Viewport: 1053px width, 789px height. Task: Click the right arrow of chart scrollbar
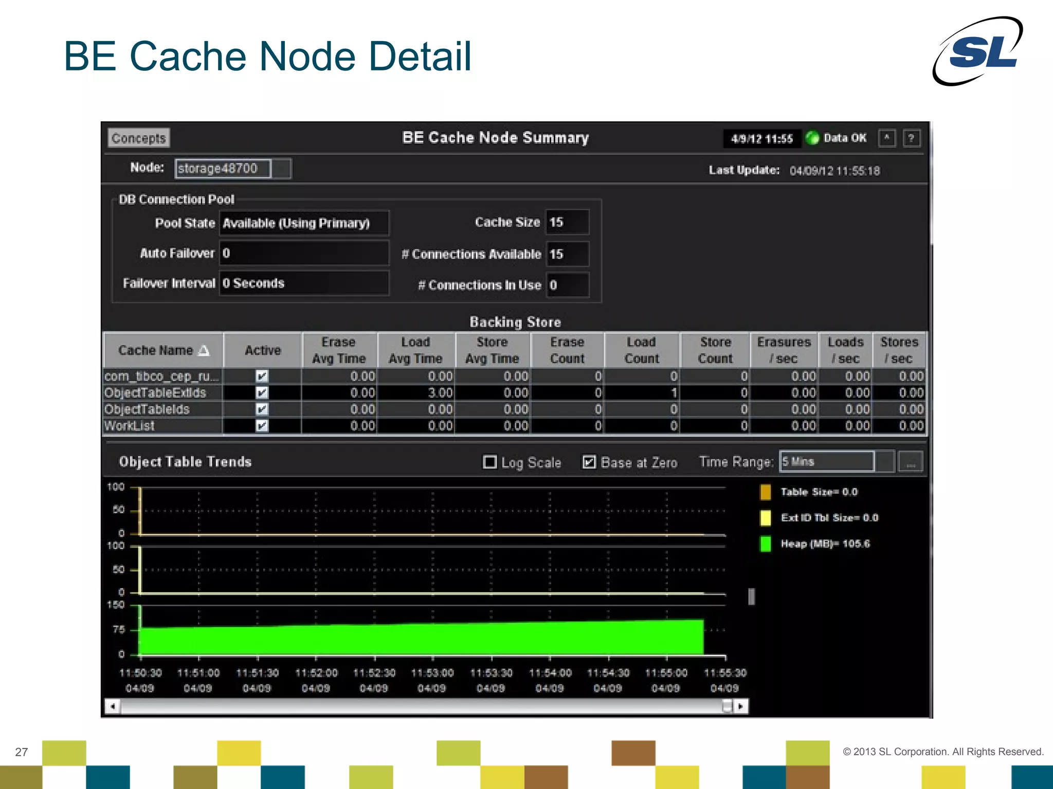tap(740, 706)
